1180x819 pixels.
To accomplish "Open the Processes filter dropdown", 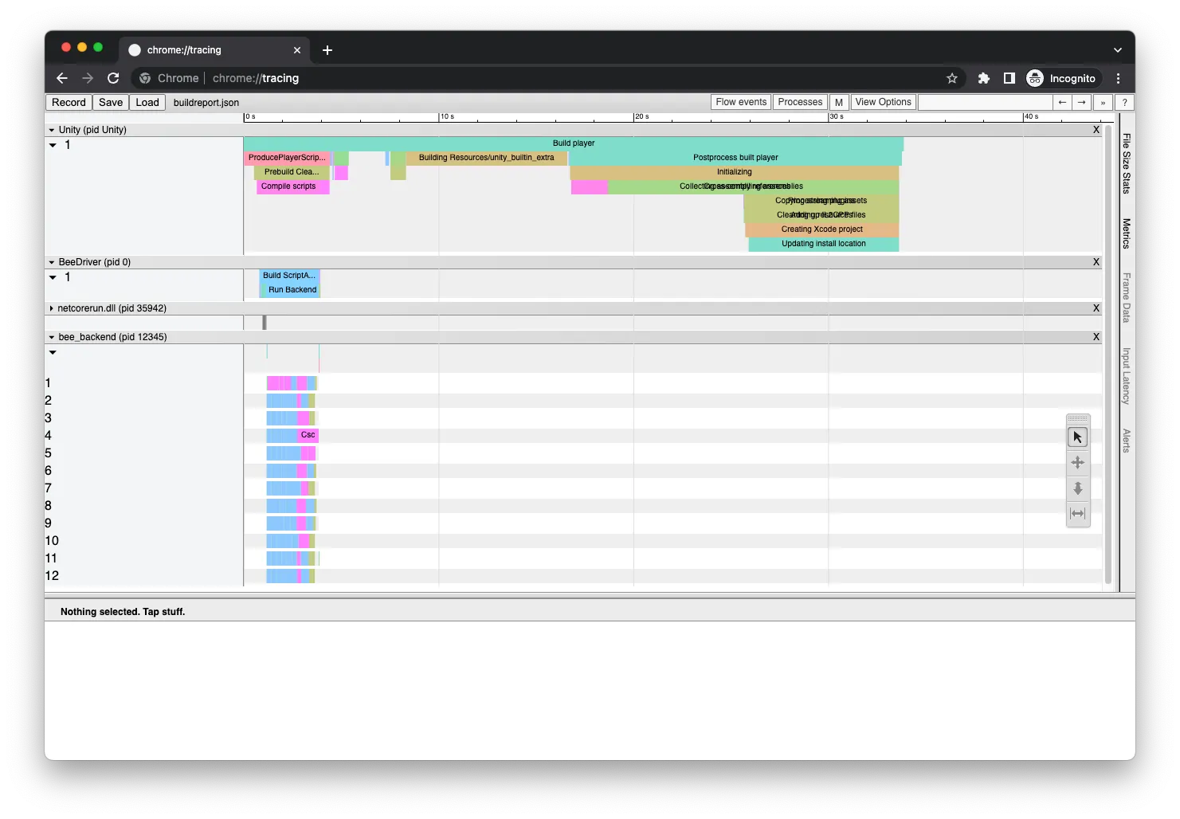I will click(x=799, y=102).
